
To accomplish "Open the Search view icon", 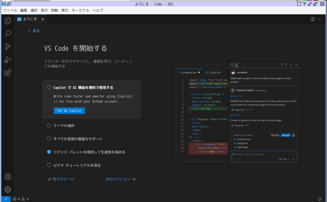I will [x=8, y=34].
